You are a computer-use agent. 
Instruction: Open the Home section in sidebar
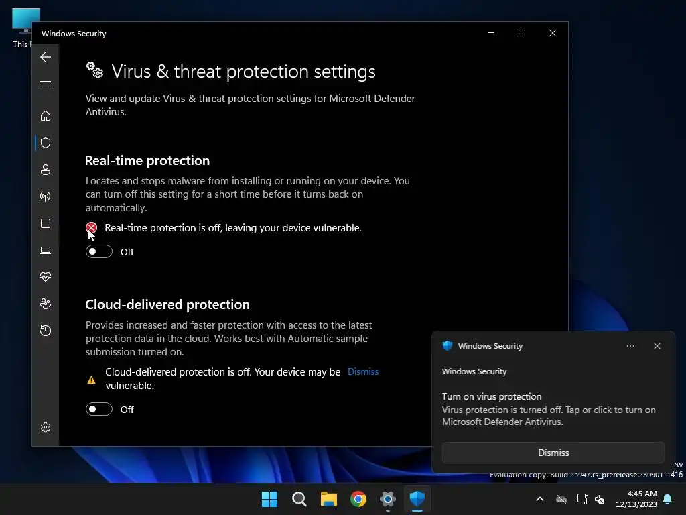tap(46, 115)
